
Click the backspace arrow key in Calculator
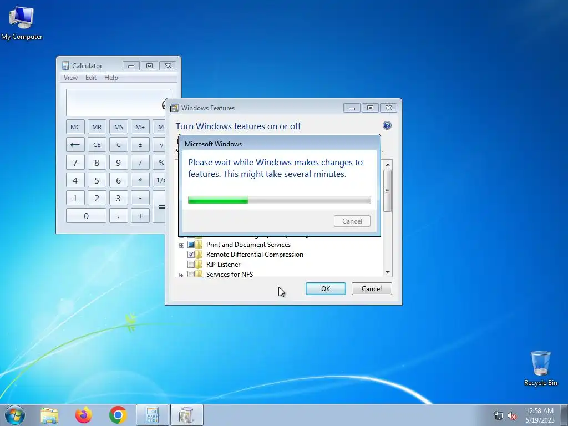(x=75, y=145)
